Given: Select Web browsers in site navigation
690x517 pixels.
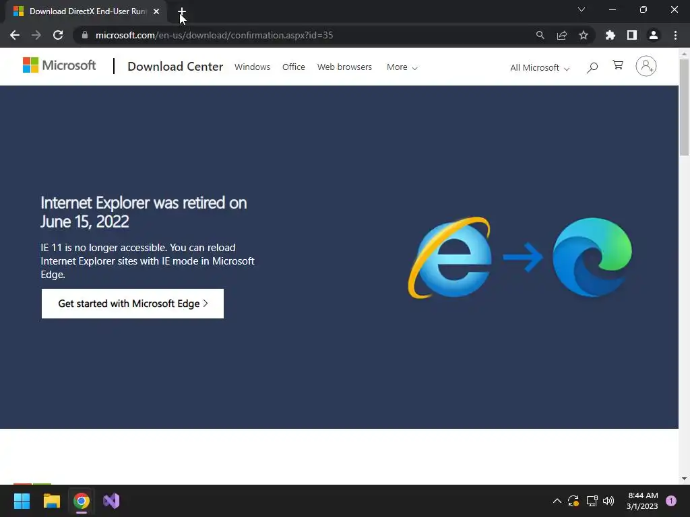Looking at the screenshot, I should (344, 67).
